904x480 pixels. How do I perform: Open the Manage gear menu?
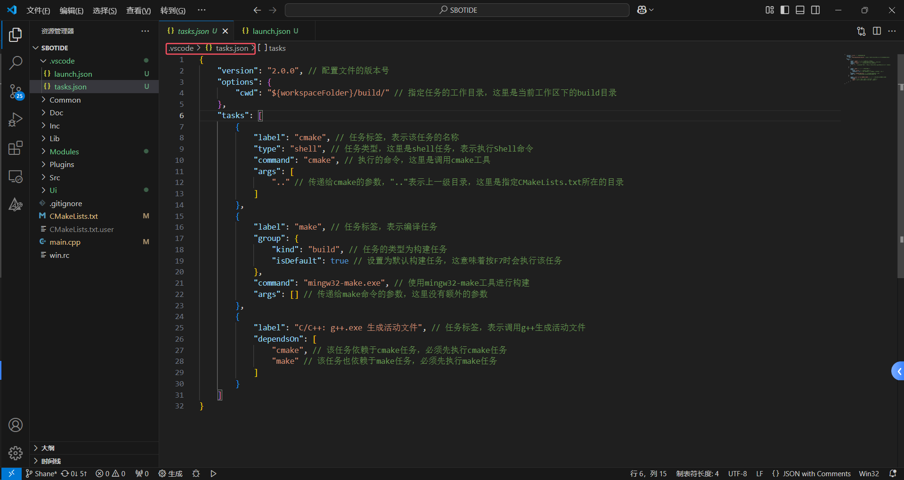point(16,453)
